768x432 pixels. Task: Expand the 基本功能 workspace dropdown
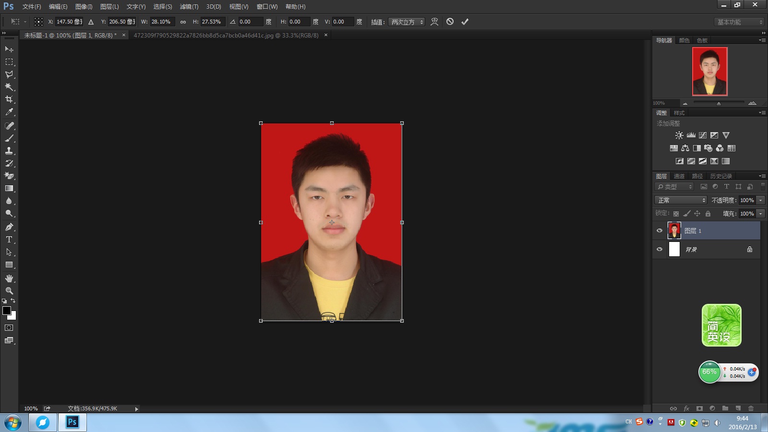(739, 22)
